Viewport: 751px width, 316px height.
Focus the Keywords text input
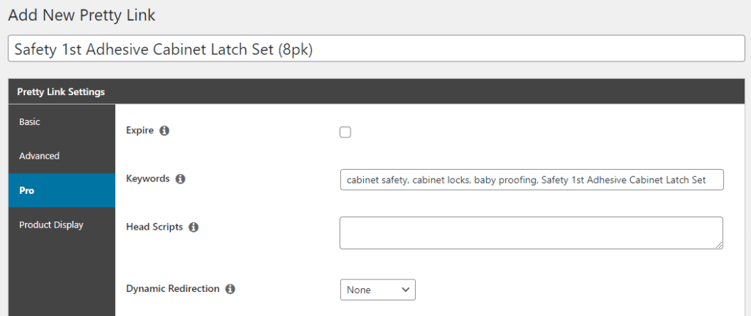click(x=532, y=180)
